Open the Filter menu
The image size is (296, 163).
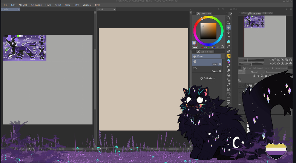(77, 5)
